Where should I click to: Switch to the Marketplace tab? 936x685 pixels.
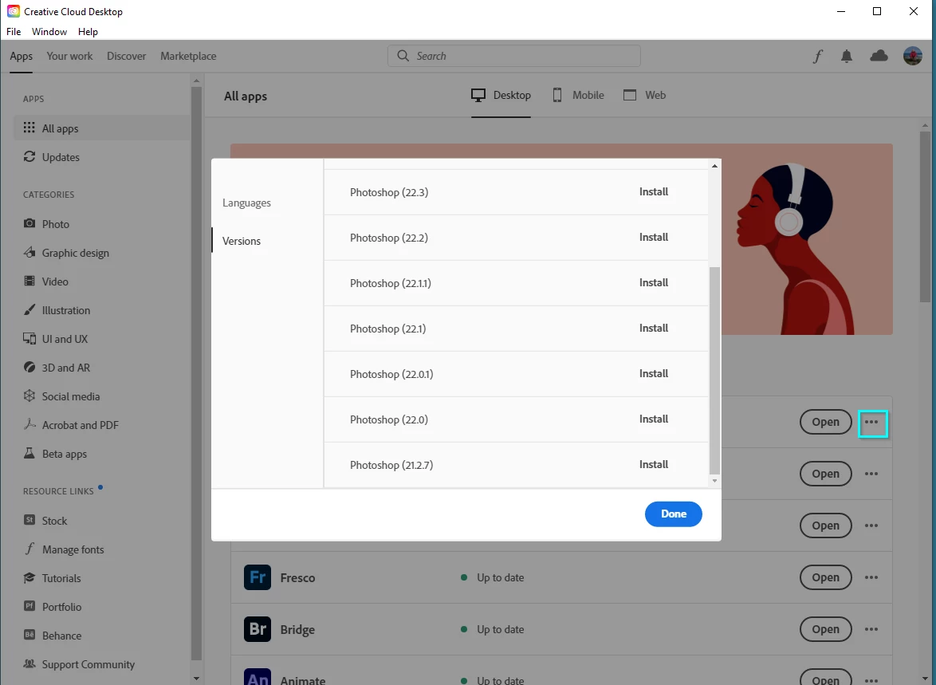[x=188, y=56]
